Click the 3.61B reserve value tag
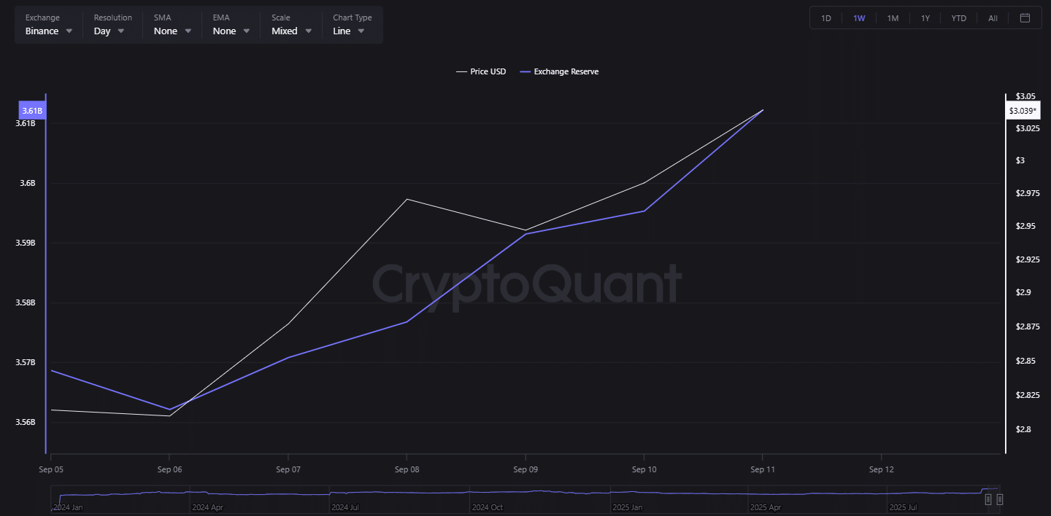 coord(32,111)
